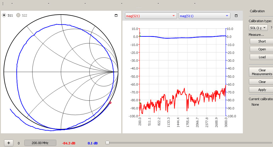Maximize the magnitude graph panel
Screen dimensions: 273x147
[x=236, y=16]
